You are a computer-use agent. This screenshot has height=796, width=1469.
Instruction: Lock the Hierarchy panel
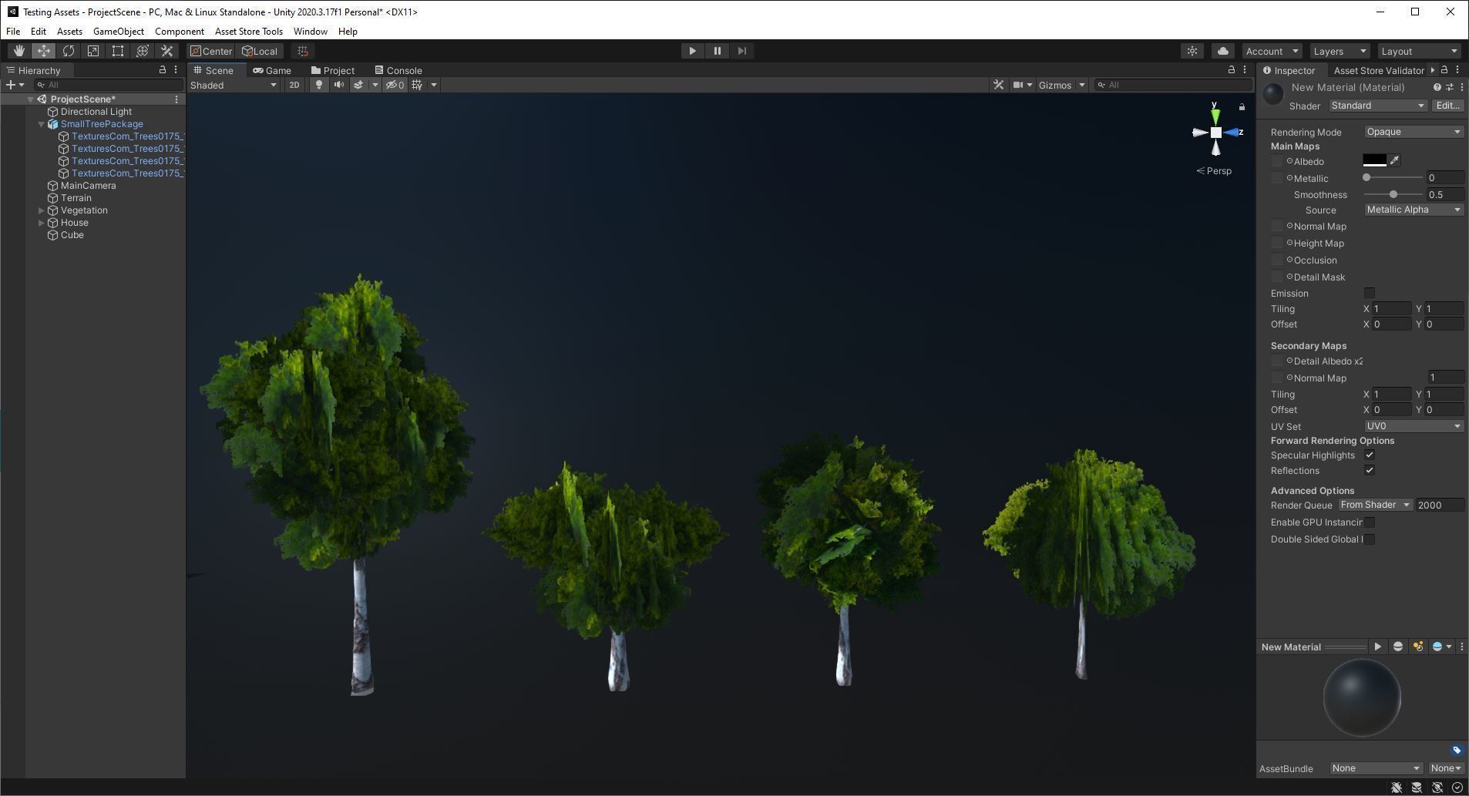(163, 69)
